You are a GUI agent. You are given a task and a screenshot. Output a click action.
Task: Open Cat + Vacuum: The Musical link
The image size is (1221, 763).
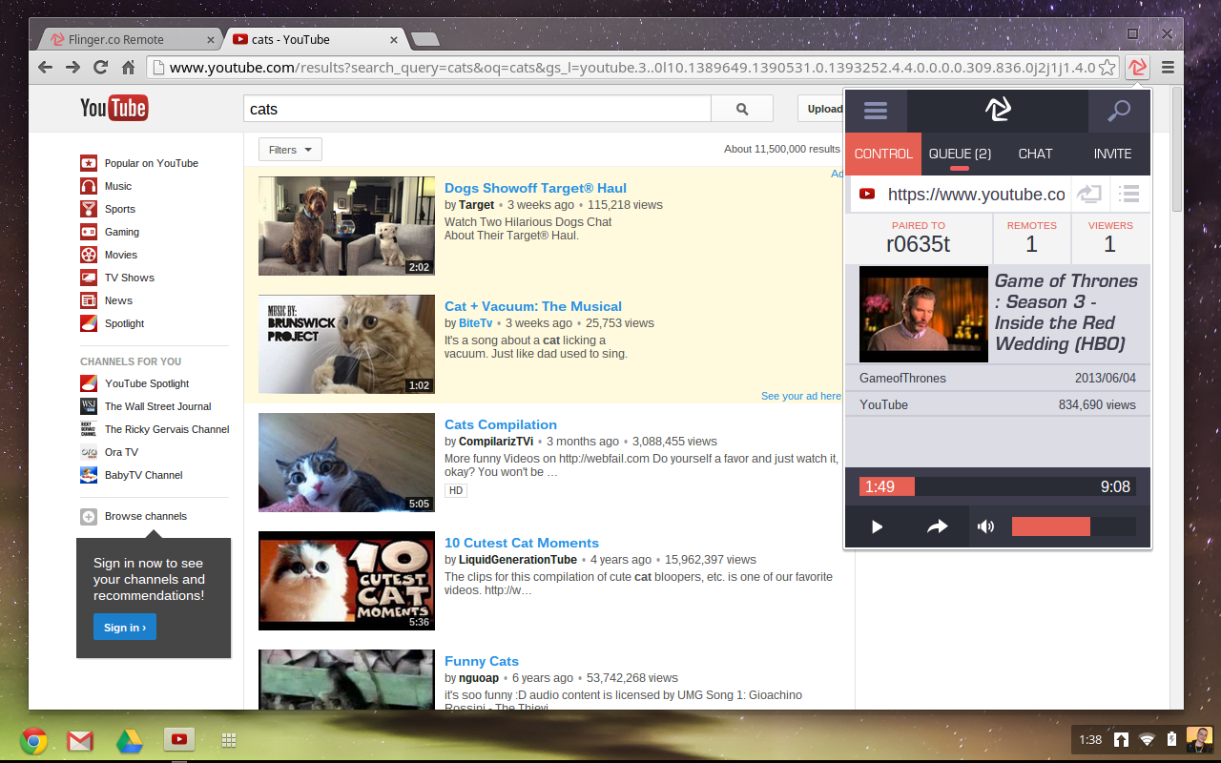click(x=533, y=306)
